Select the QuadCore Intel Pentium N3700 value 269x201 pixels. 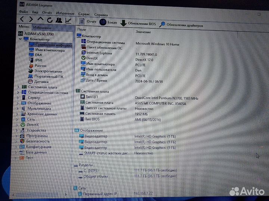pos(167,98)
